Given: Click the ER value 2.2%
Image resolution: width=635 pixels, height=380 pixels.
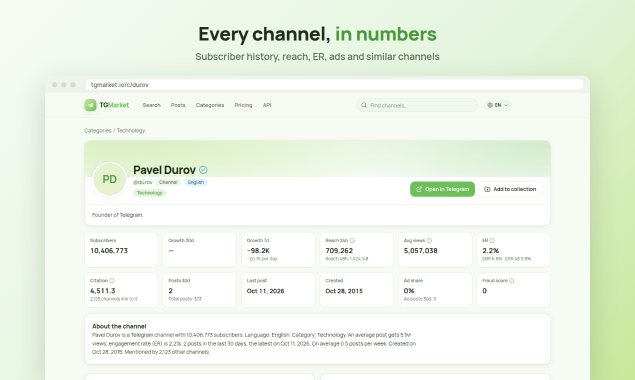Looking at the screenshot, I should (490, 250).
